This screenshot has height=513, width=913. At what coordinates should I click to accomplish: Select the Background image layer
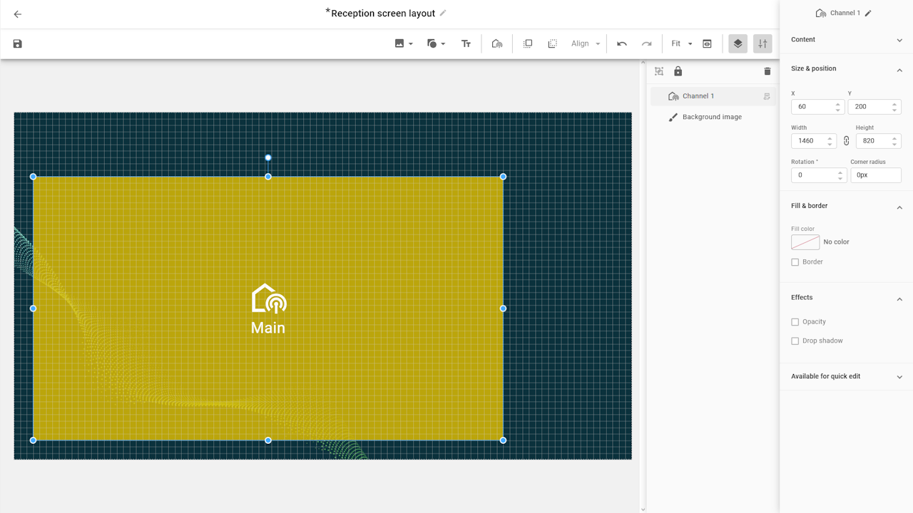(x=711, y=117)
